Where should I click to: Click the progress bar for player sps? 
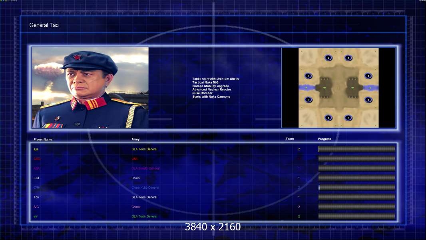357,149
